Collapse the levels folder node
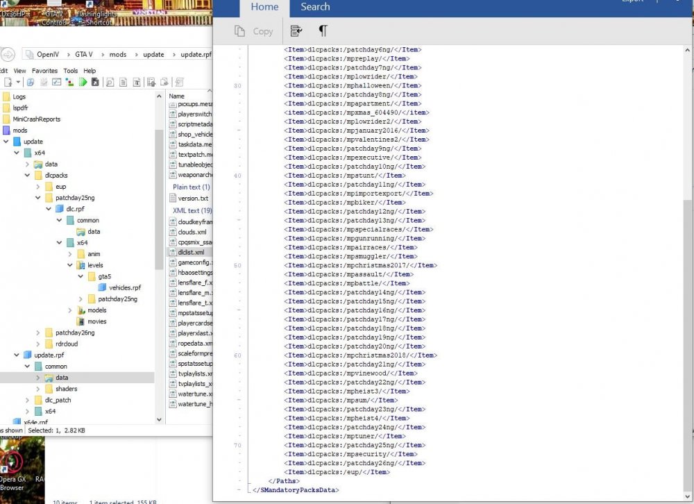 click(x=69, y=265)
